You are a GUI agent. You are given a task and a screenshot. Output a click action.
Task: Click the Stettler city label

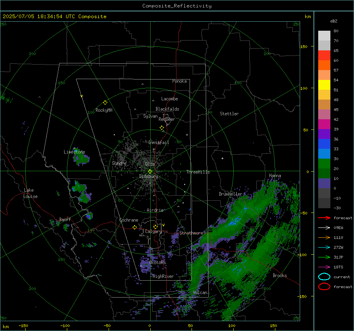[229, 114]
